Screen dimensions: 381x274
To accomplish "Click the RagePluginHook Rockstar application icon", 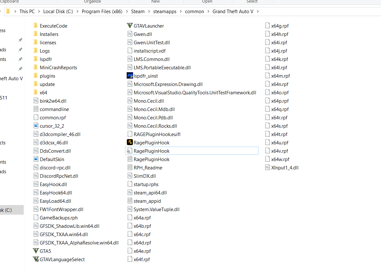I will [130, 142].
